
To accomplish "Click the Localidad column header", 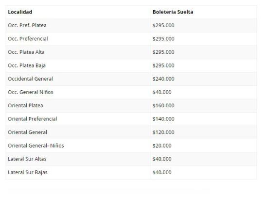I will [20, 12].
